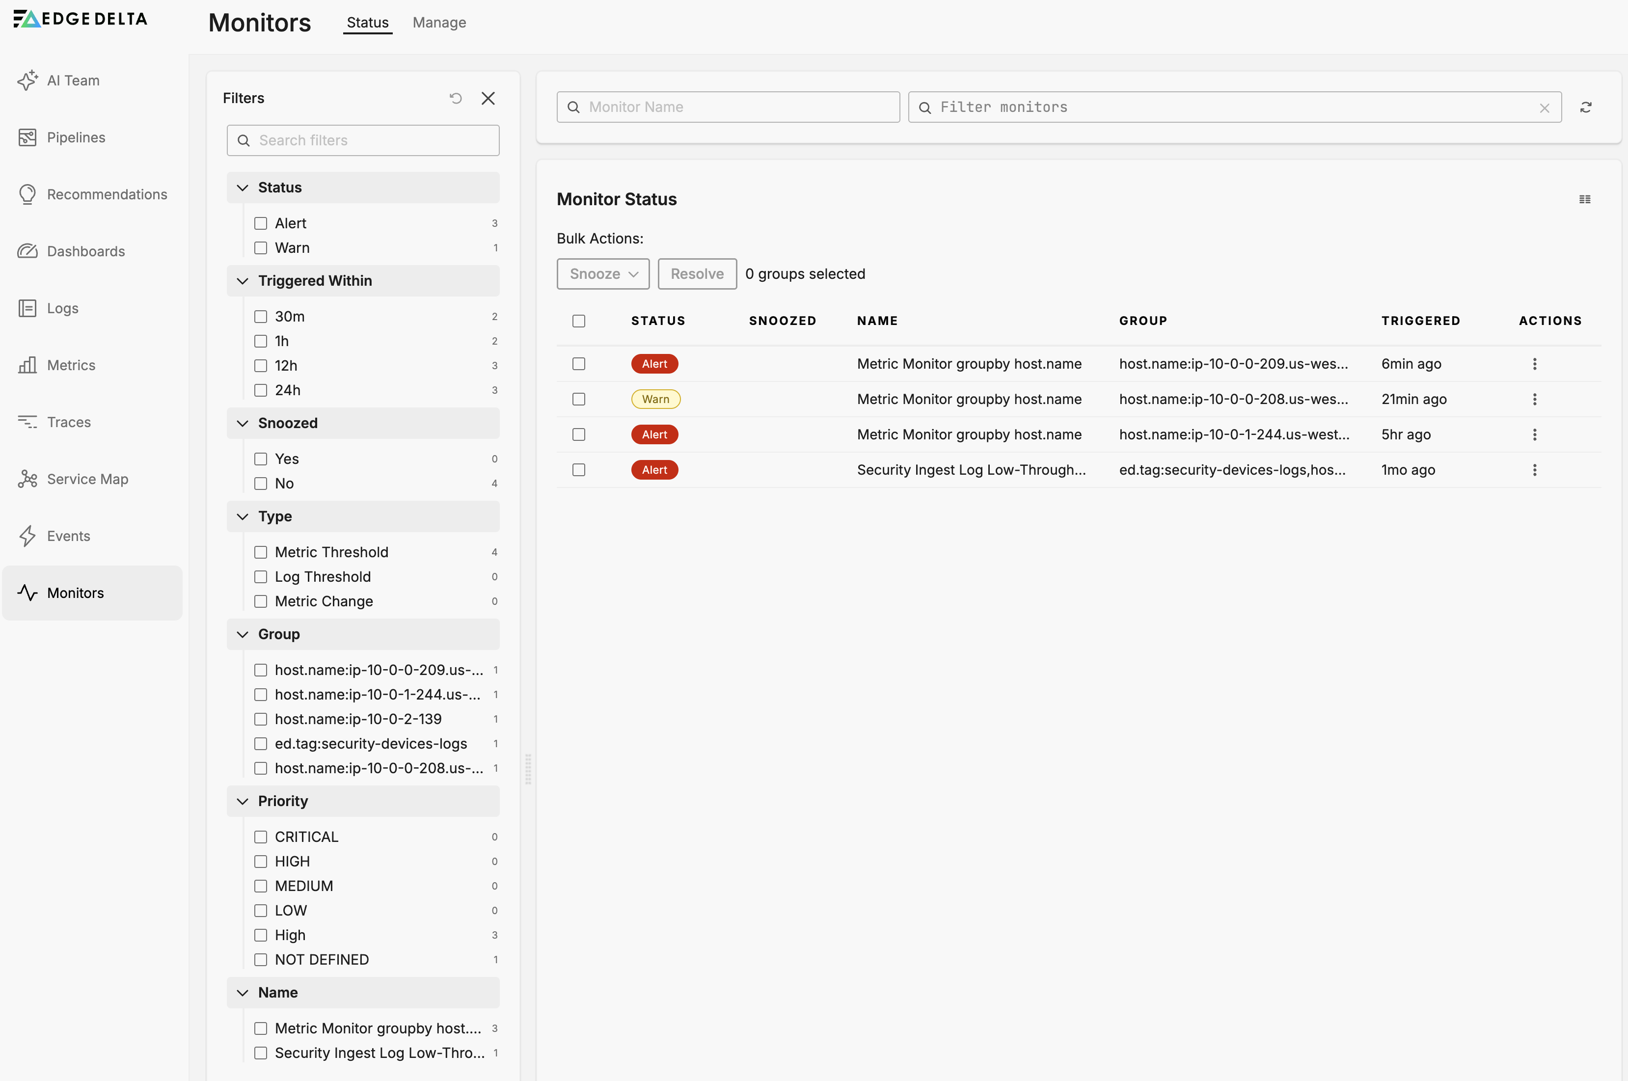Open the Security Ingest Log Low-Through monitor

(x=971, y=469)
